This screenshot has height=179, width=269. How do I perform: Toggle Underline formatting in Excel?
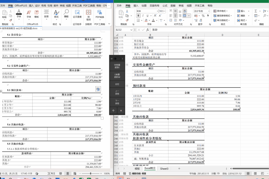(147, 16)
